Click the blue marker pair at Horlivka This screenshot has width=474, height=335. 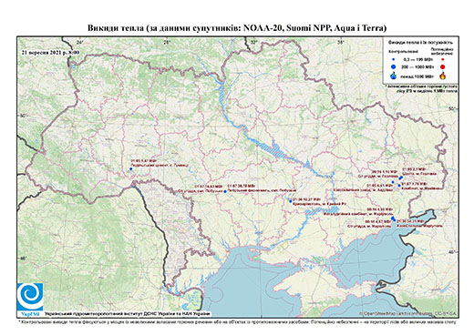tap(401, 178)
